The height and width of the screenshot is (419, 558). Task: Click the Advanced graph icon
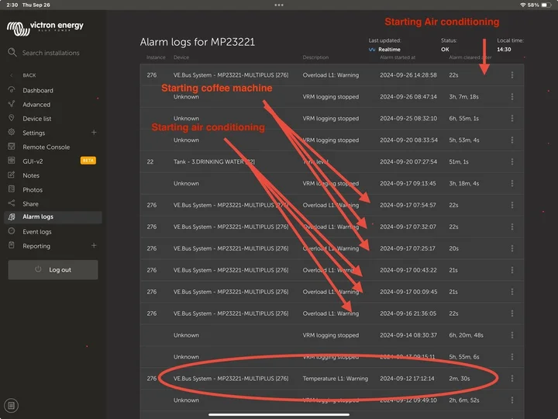tap(12, 104)
